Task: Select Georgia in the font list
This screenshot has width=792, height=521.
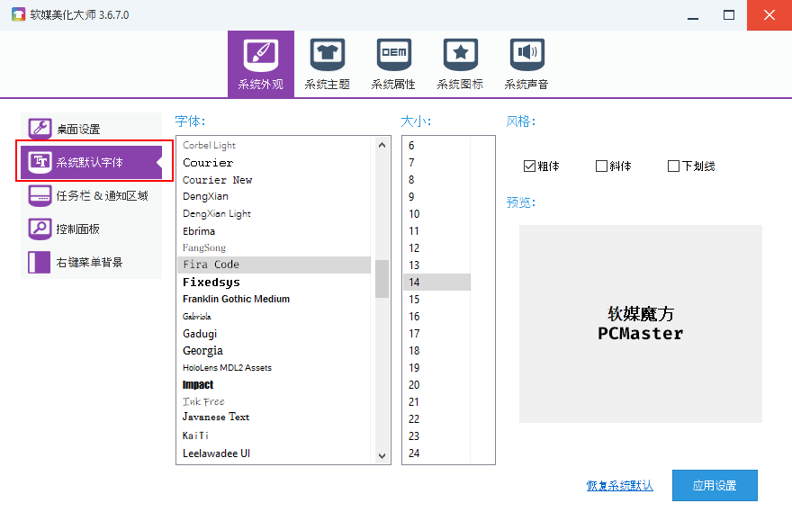Action: coord(202,351)
